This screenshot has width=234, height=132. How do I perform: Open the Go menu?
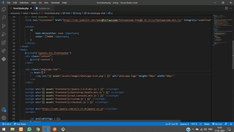40,3
